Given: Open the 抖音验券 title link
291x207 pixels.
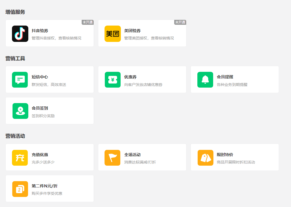Looking at the screenshot, I should [x=40, y=31].
